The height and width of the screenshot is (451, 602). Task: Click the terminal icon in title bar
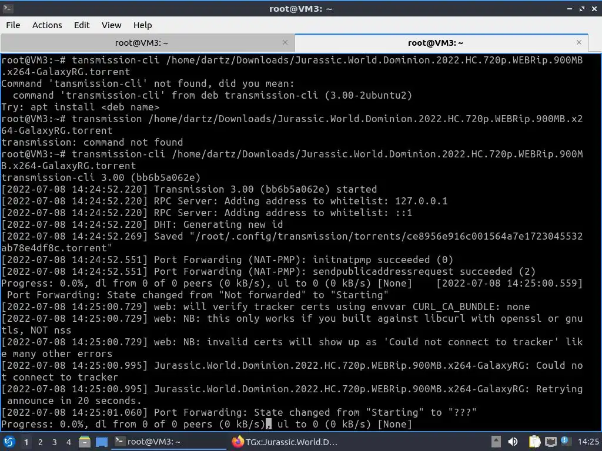[x=8, y=8]
